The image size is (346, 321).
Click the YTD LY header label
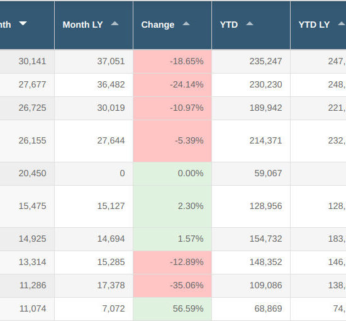(x=314, y=25)
